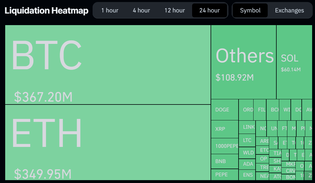315x183 pixels.
Task: Select the ENS heatmap tile
Action: (247, 175)
